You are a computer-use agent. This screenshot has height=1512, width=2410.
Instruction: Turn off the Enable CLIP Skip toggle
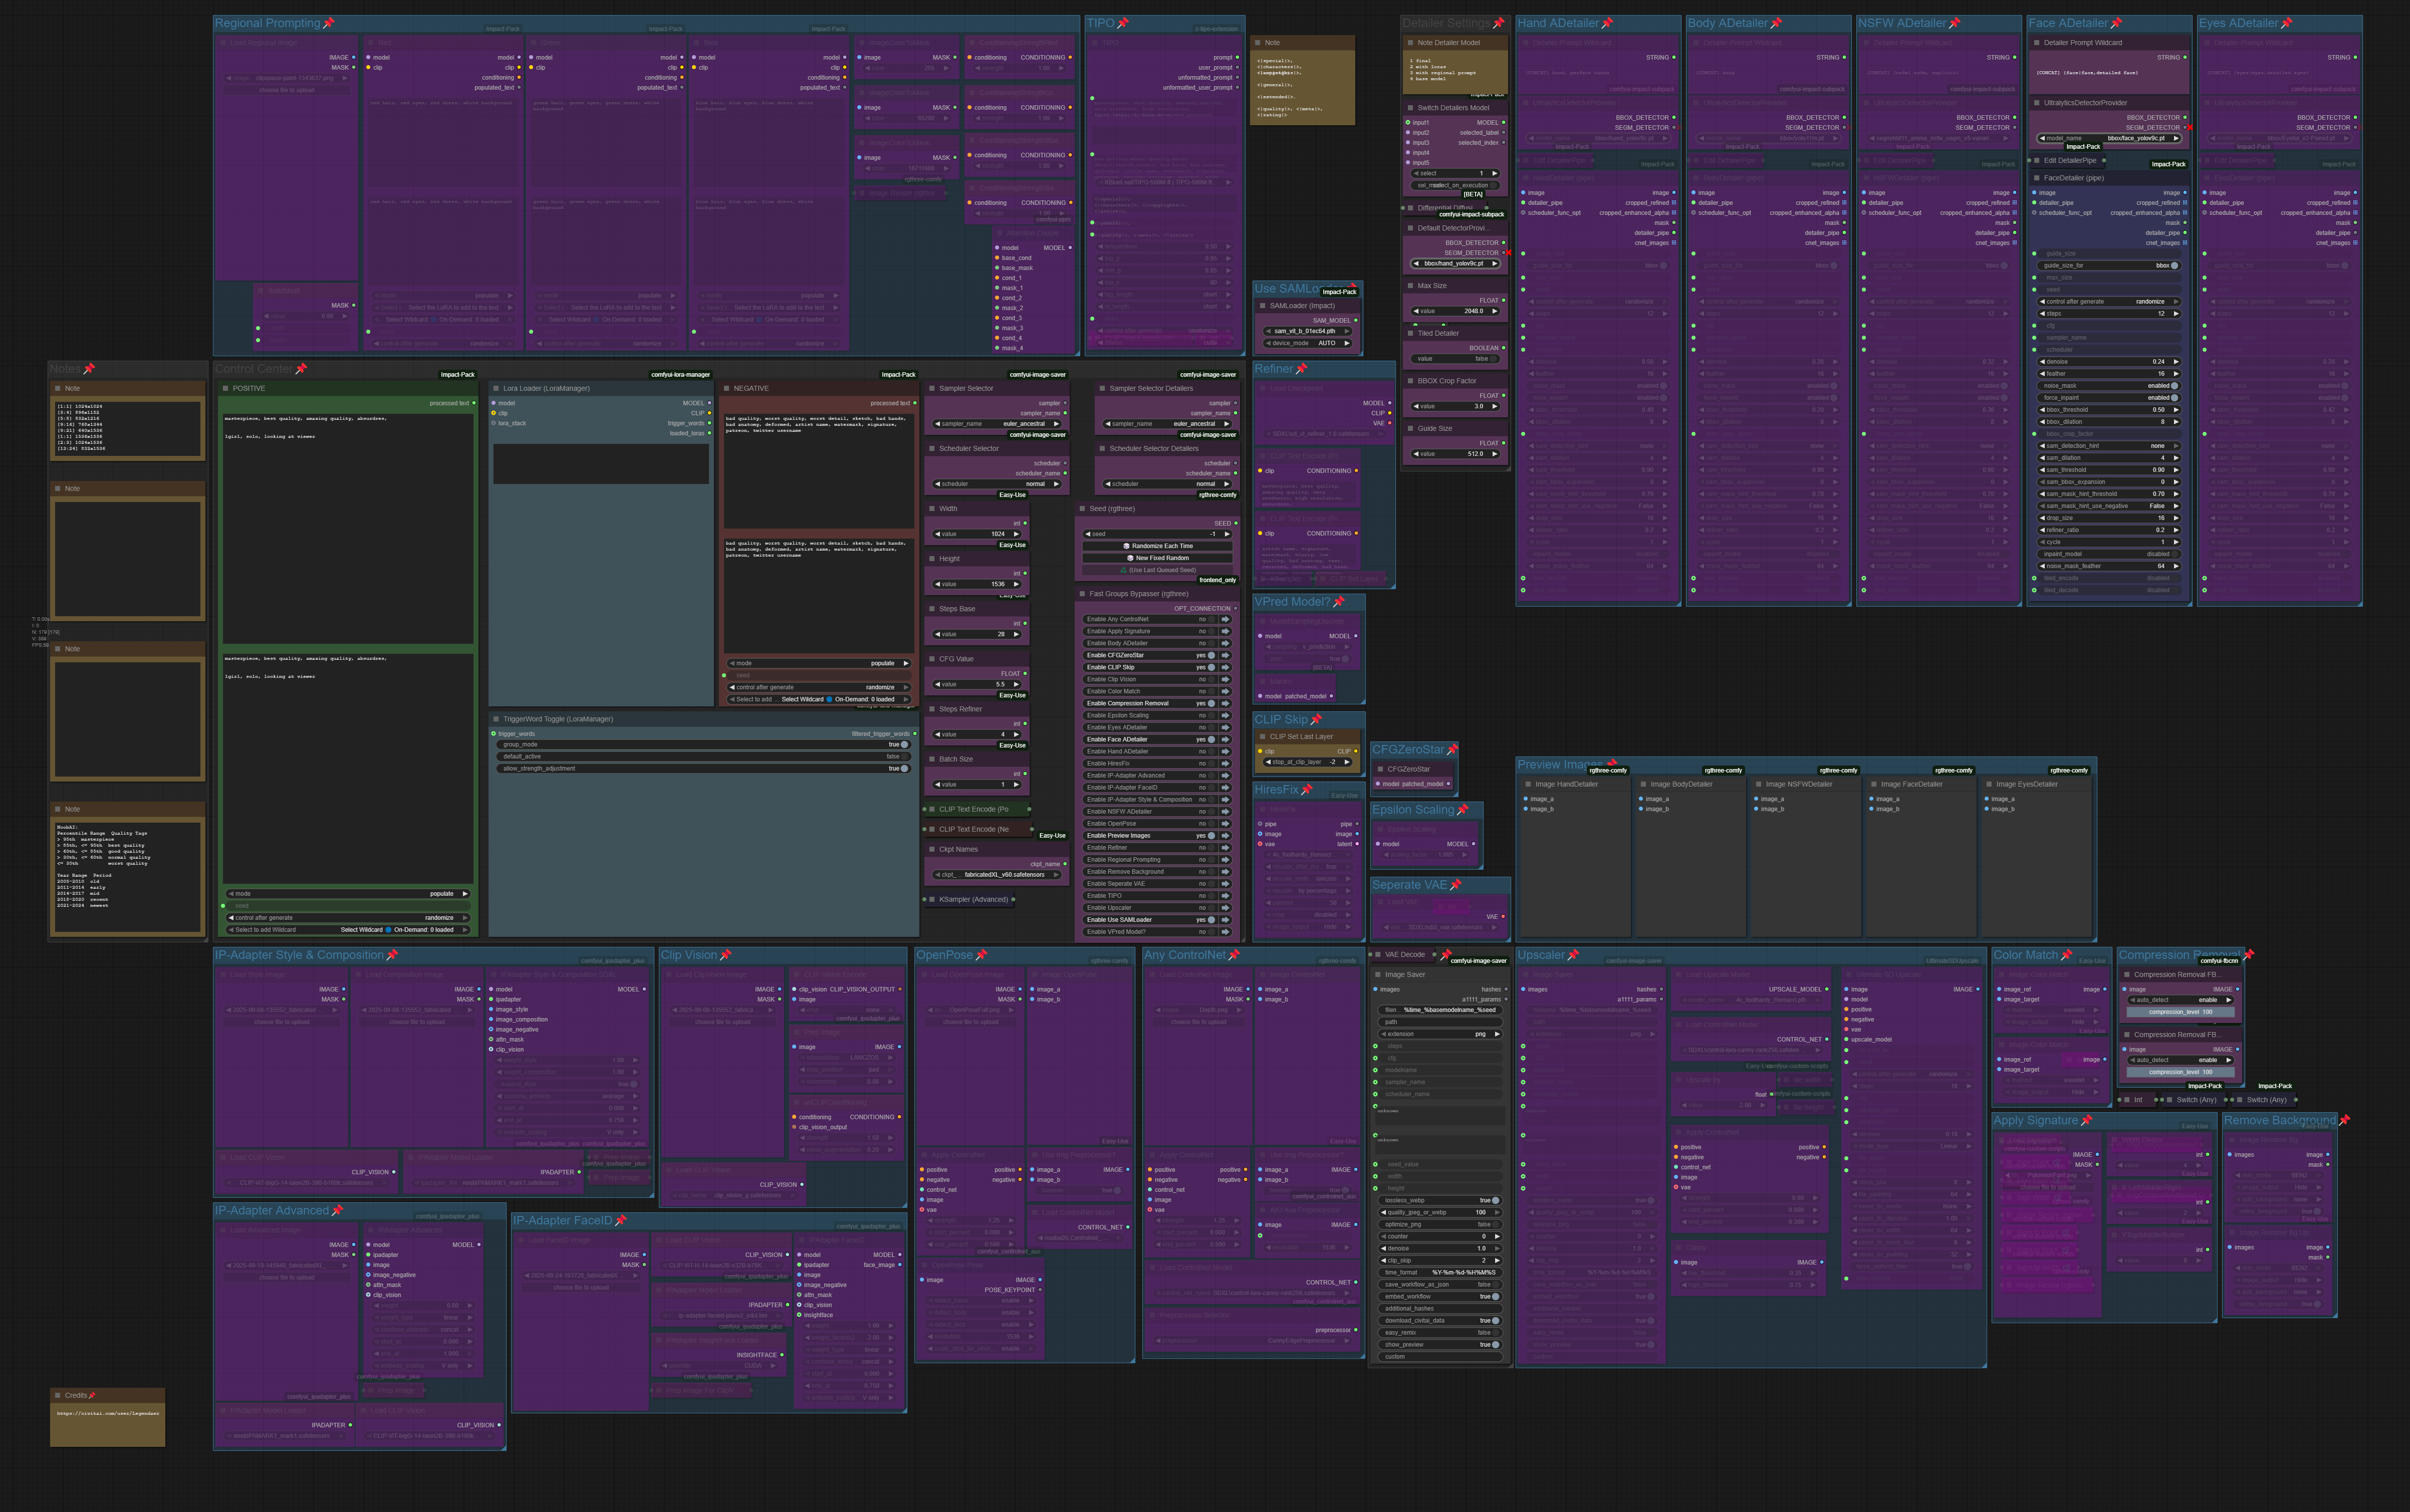[x=1211, y=667]
